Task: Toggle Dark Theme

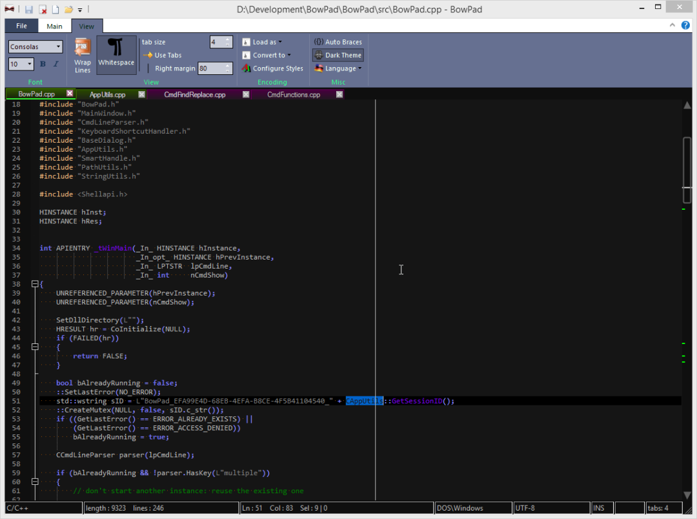Action: point(338,55)
